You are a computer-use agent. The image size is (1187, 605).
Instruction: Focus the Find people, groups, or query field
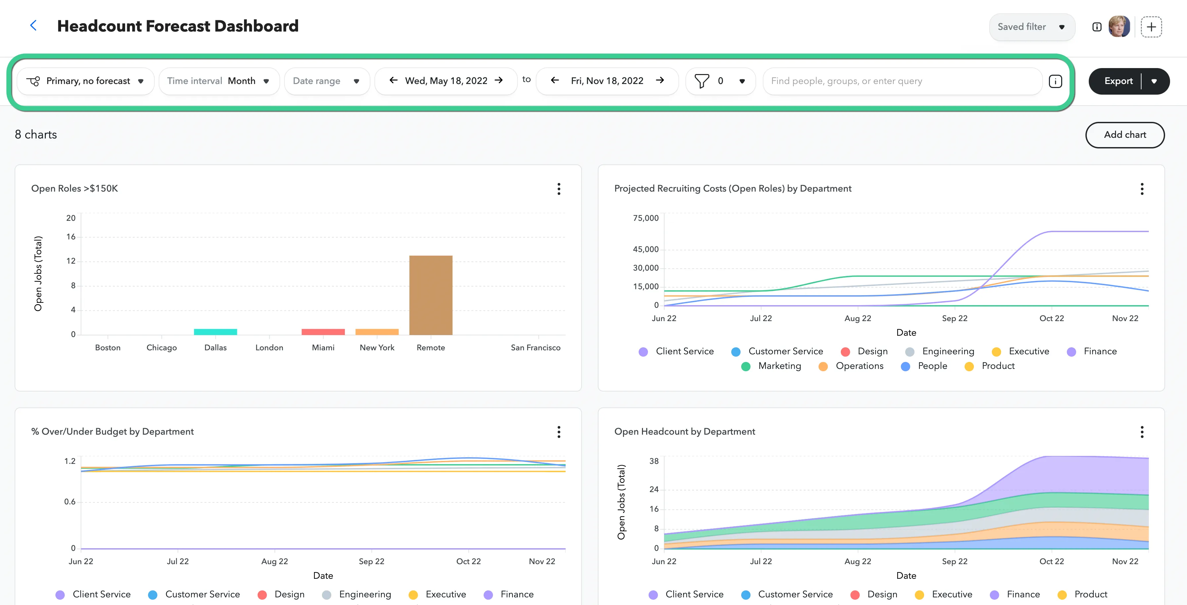pos(902,81)
